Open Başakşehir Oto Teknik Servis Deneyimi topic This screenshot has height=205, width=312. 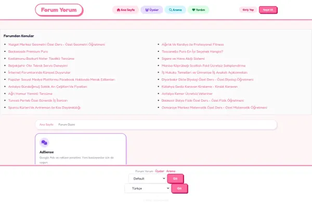(x=38, y=65)
